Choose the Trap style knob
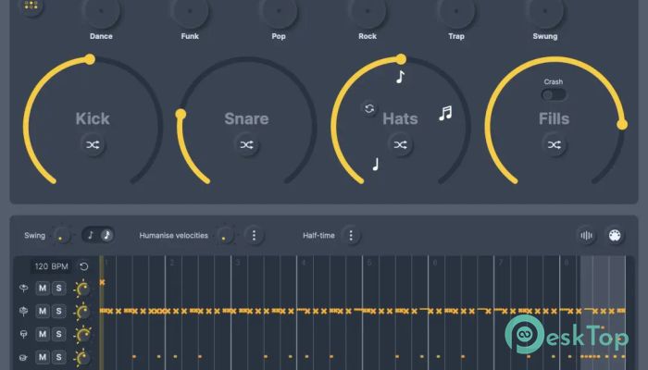This screenshot has width=648, height=370. (456, 11)
